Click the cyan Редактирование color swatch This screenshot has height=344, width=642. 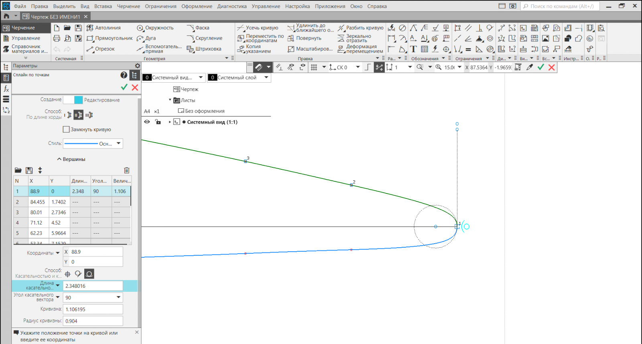click(78, 100)
